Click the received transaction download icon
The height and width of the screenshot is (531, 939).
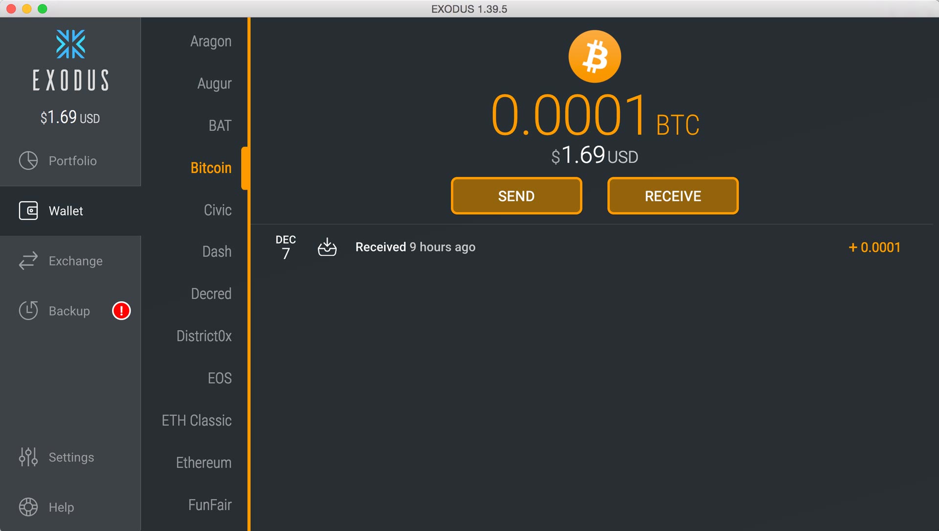click(x=328, y=247)
